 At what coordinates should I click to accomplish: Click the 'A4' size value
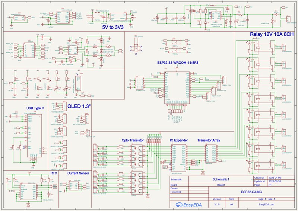(232, 205)
